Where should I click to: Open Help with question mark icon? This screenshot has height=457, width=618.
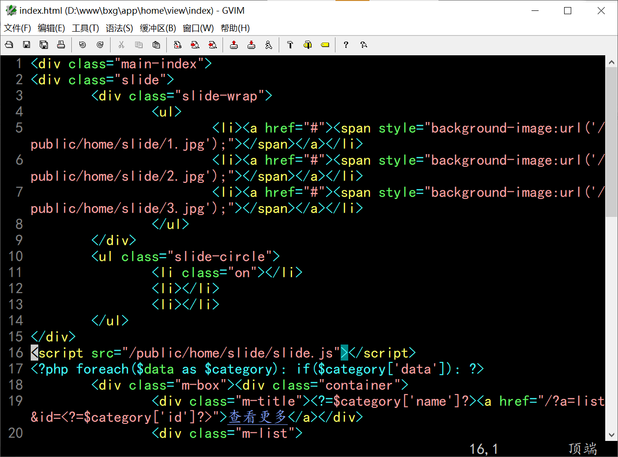346,45
